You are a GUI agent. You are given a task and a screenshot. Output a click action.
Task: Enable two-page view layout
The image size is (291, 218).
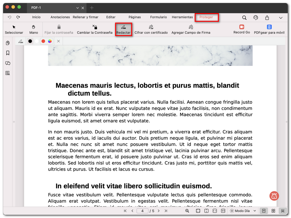273,211
